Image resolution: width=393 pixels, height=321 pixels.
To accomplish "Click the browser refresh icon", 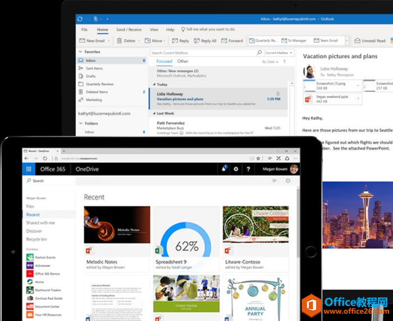I will pyautogui.click(x=45, y=159).
